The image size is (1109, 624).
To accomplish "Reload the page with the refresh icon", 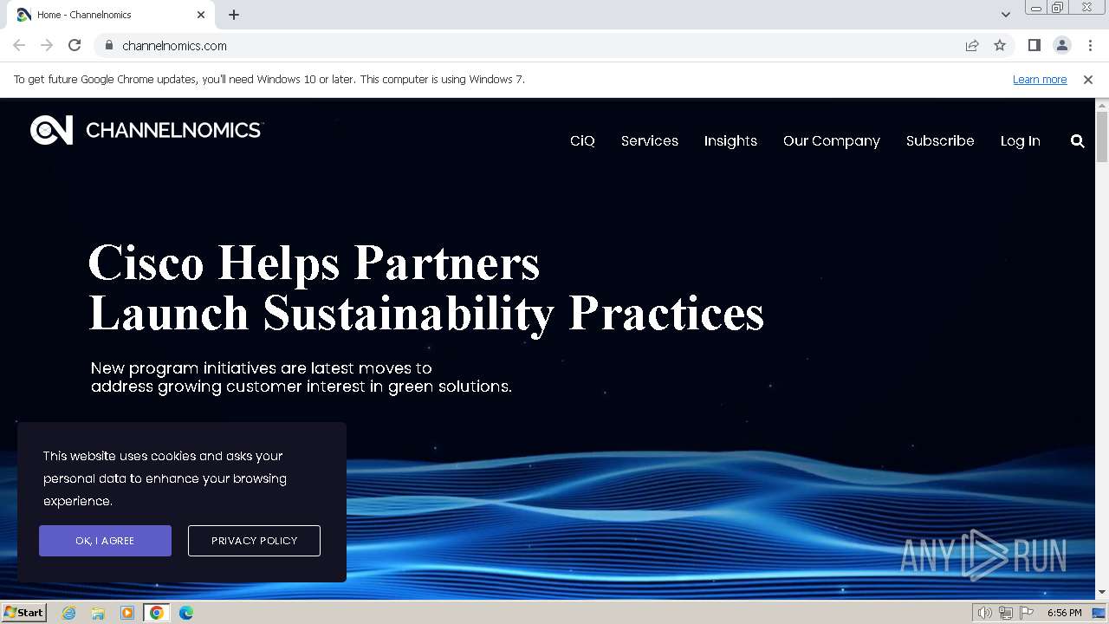I will point(75,45).
